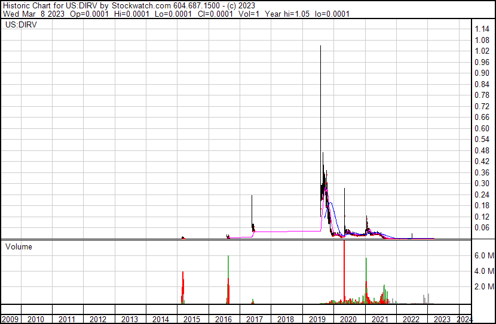
Task: Click the 1.02 price axis label
Action: [x=482, y=51]
